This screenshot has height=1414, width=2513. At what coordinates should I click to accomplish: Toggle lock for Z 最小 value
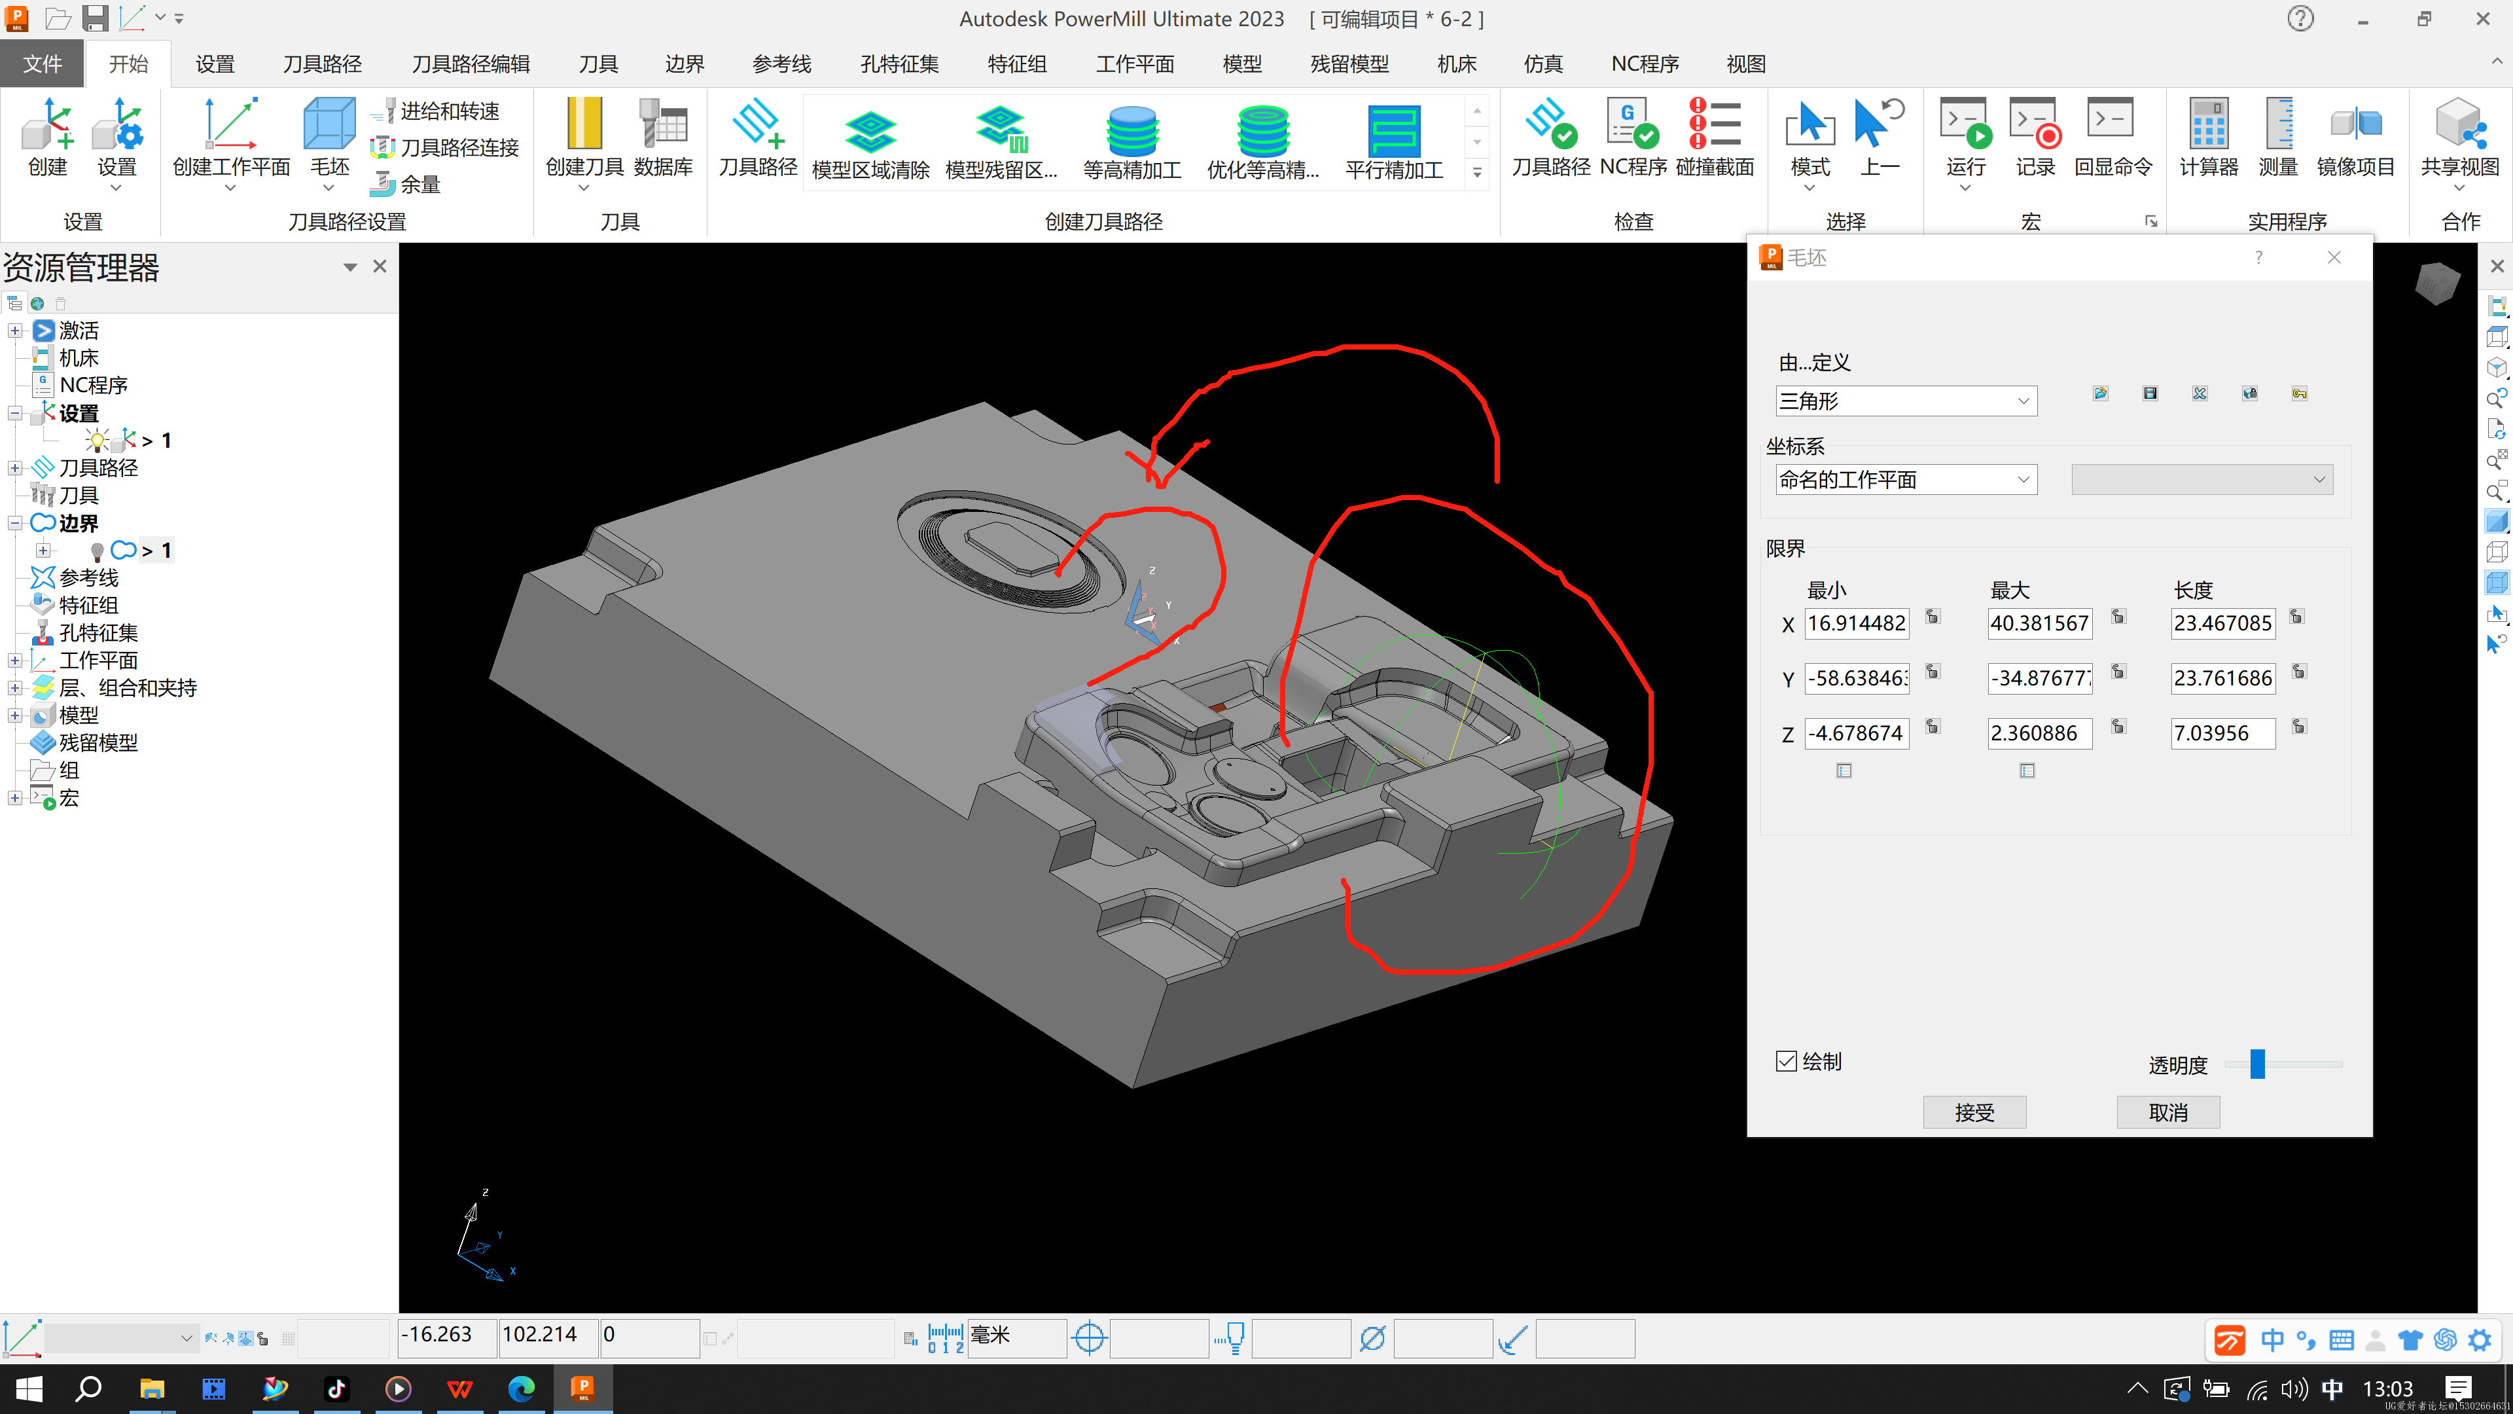[1933, 726]
